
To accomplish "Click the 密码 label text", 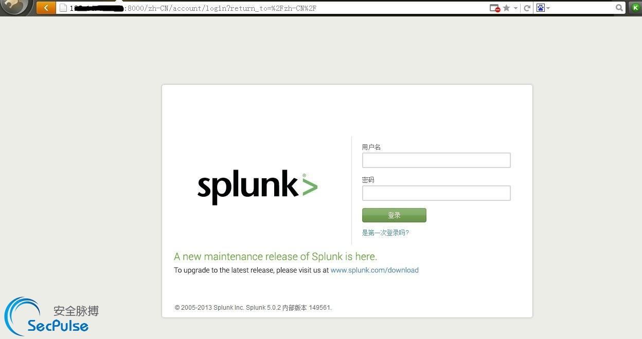I will pos(368,180).
